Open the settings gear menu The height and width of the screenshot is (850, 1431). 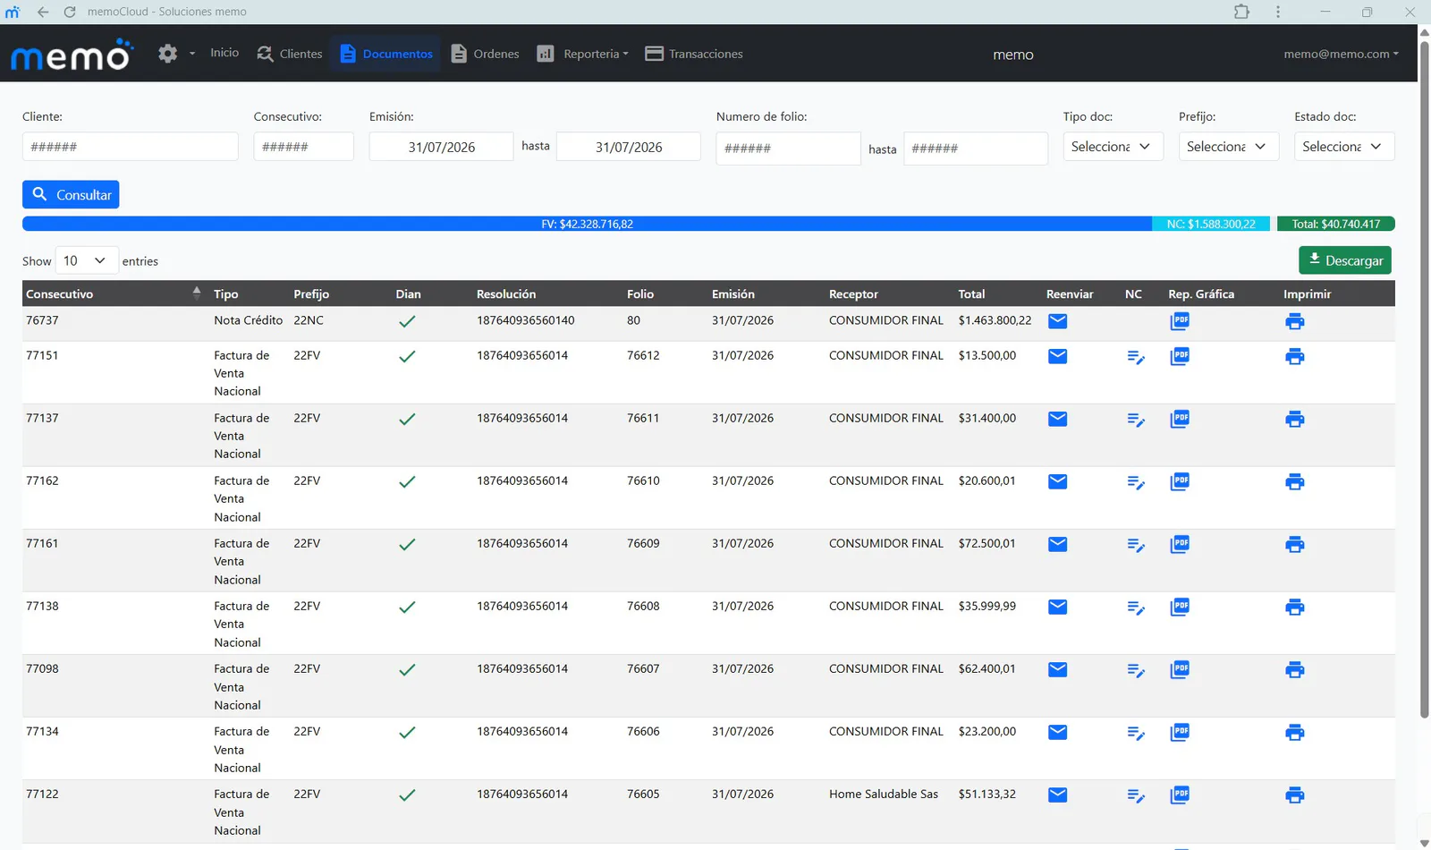tap(176, 54)
